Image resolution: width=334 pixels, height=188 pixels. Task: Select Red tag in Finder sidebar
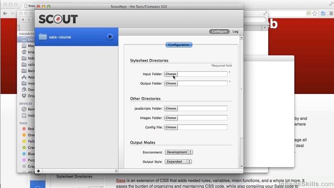[28, 129]
